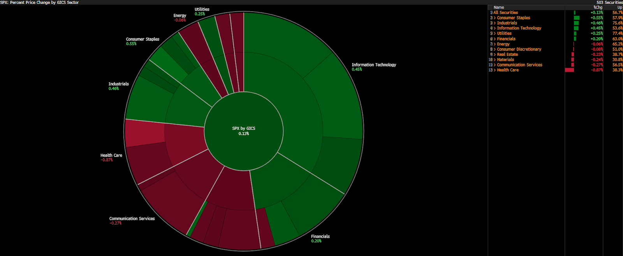623x256 pixels.
Task: Click the Industrials label on the chart
Action: [118, 84]
